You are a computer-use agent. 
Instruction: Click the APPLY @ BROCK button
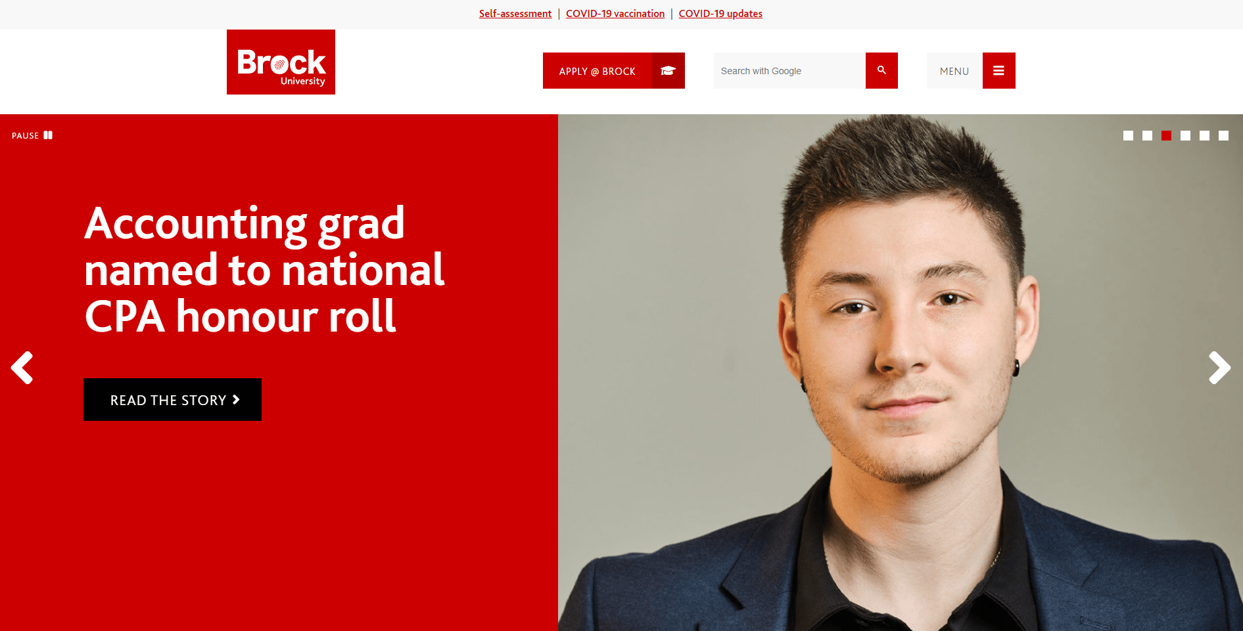click(598, 70)
